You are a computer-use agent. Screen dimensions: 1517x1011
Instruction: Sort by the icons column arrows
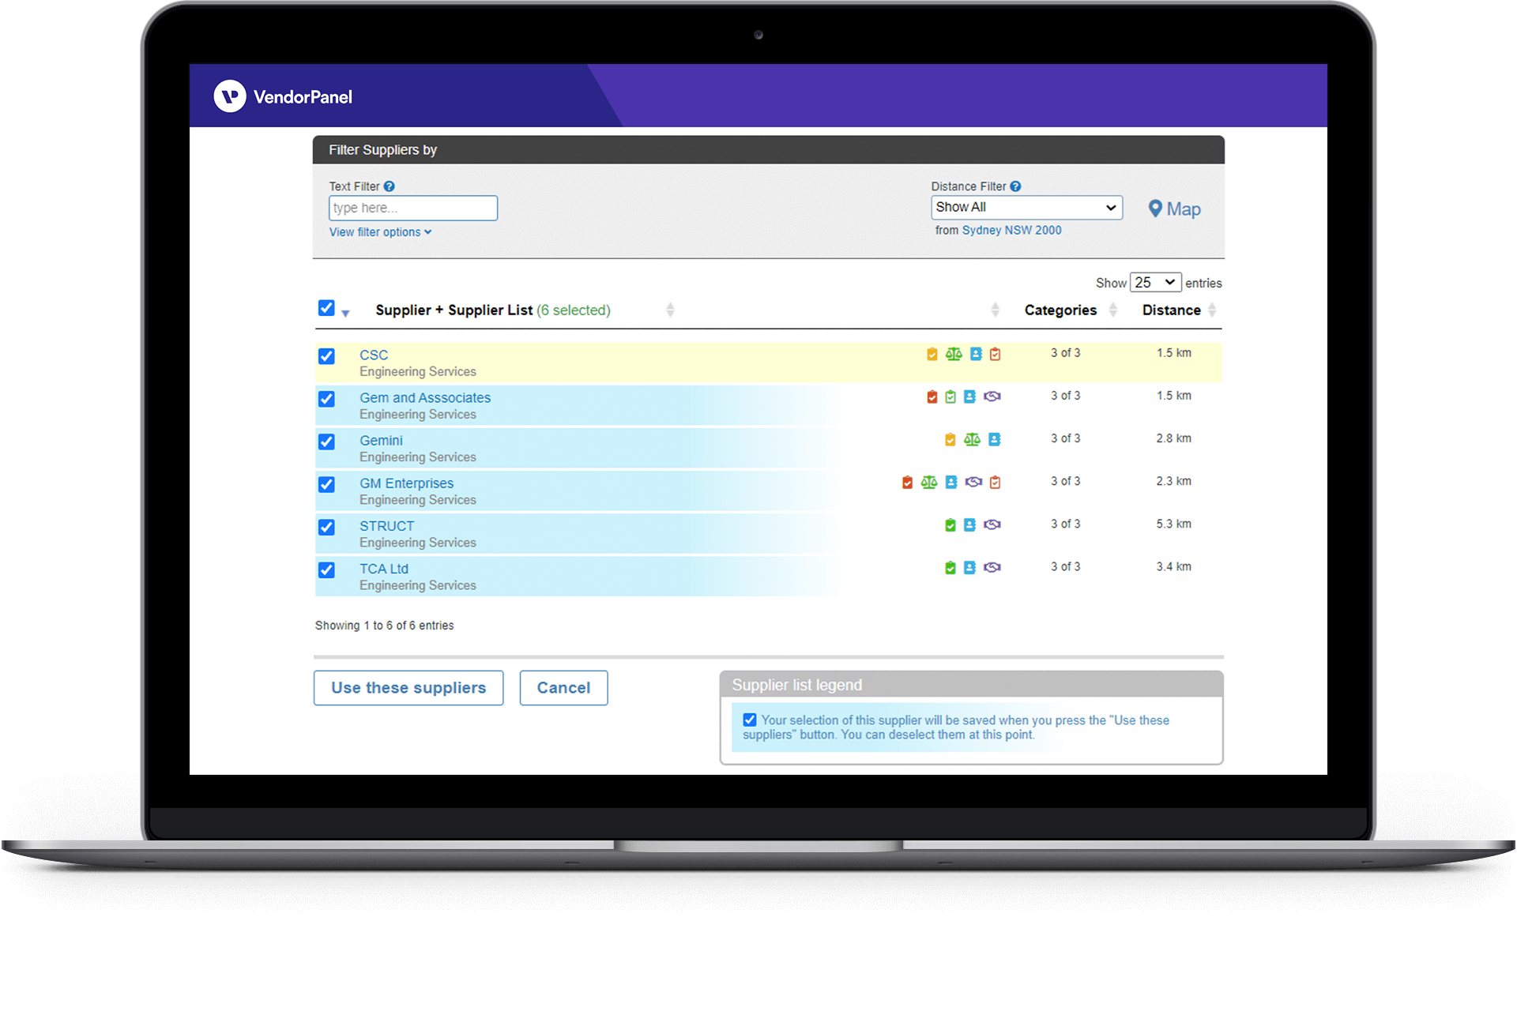pos(995,310)
